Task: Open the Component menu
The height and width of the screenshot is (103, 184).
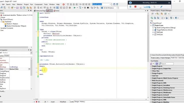Action: (x=39, y=4)
